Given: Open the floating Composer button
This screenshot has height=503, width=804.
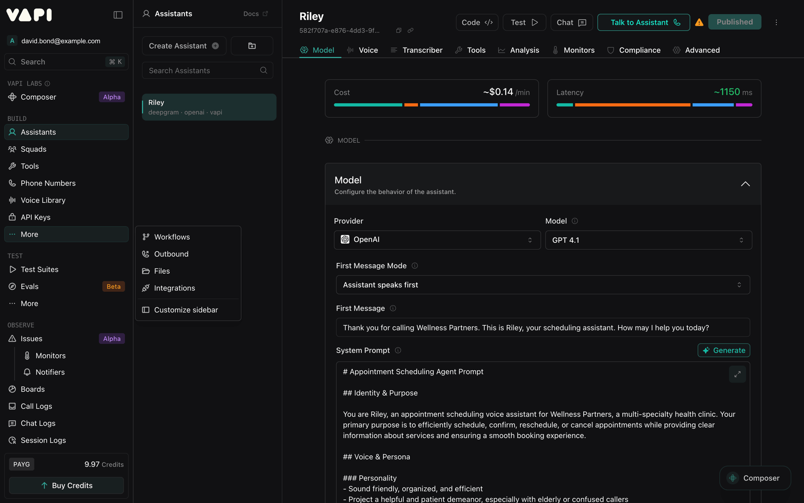Looking at the screenshot, I should pyautogui.click(x=755, y=478).
